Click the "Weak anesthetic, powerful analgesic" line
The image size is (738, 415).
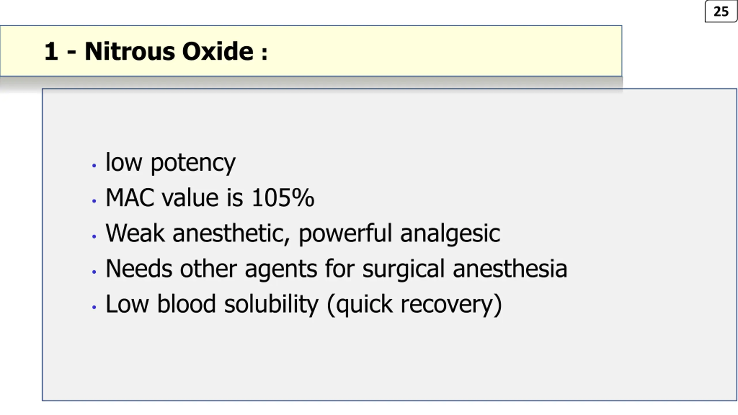coord(303,234)
